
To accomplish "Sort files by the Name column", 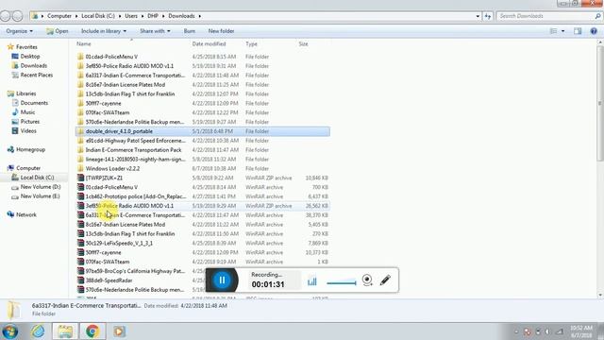I will tap(84, 44).
